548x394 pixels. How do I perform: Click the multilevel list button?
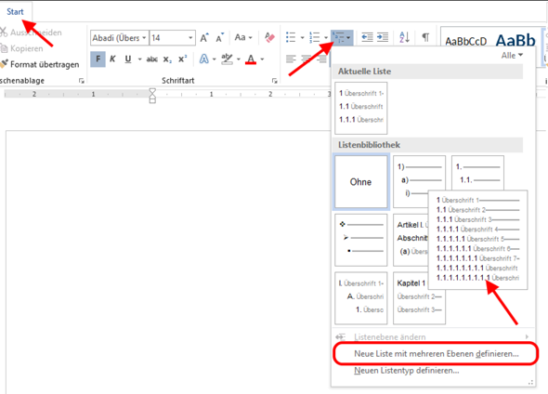pos(342,37)
